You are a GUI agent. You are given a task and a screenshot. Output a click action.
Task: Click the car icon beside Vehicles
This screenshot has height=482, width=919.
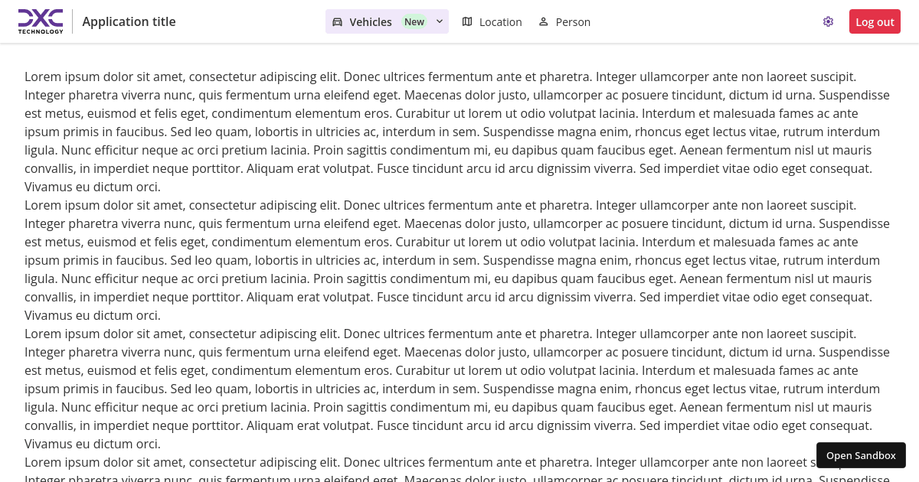coord(337,21)
